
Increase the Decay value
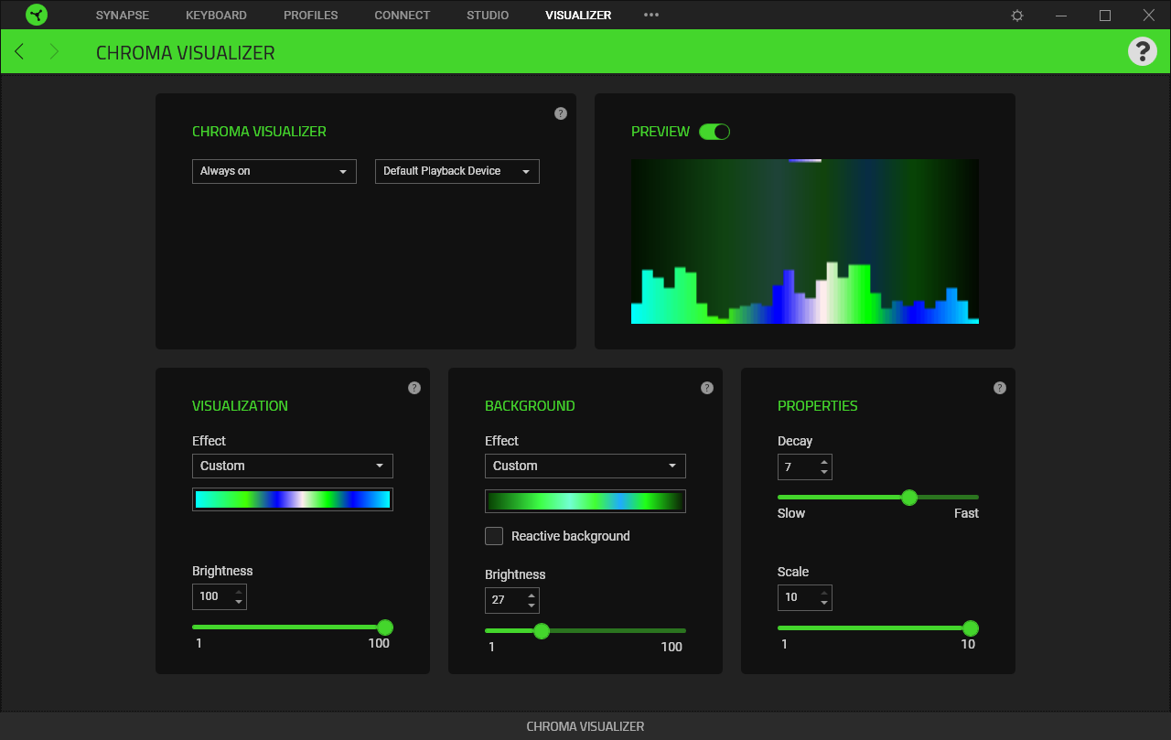(x=824, y=462)
